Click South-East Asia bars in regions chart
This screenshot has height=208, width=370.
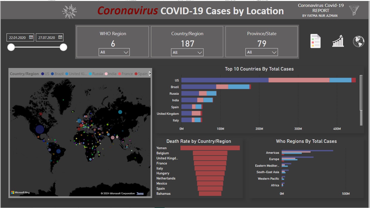pos(285,172)
